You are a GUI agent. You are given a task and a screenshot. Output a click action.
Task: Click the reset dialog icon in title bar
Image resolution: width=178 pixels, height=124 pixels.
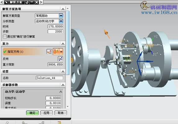click(27, 2)
